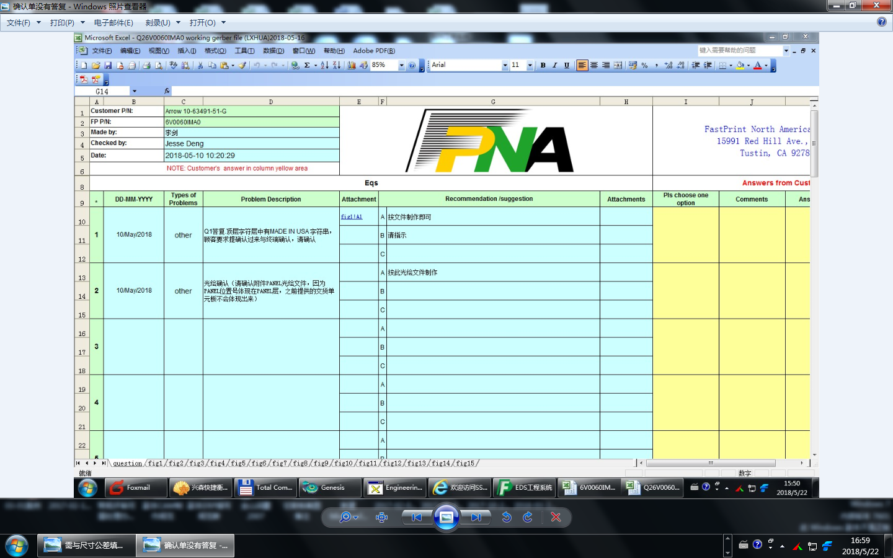
Task: Open Excel 视图(V) menu
Action: point(159,51)
